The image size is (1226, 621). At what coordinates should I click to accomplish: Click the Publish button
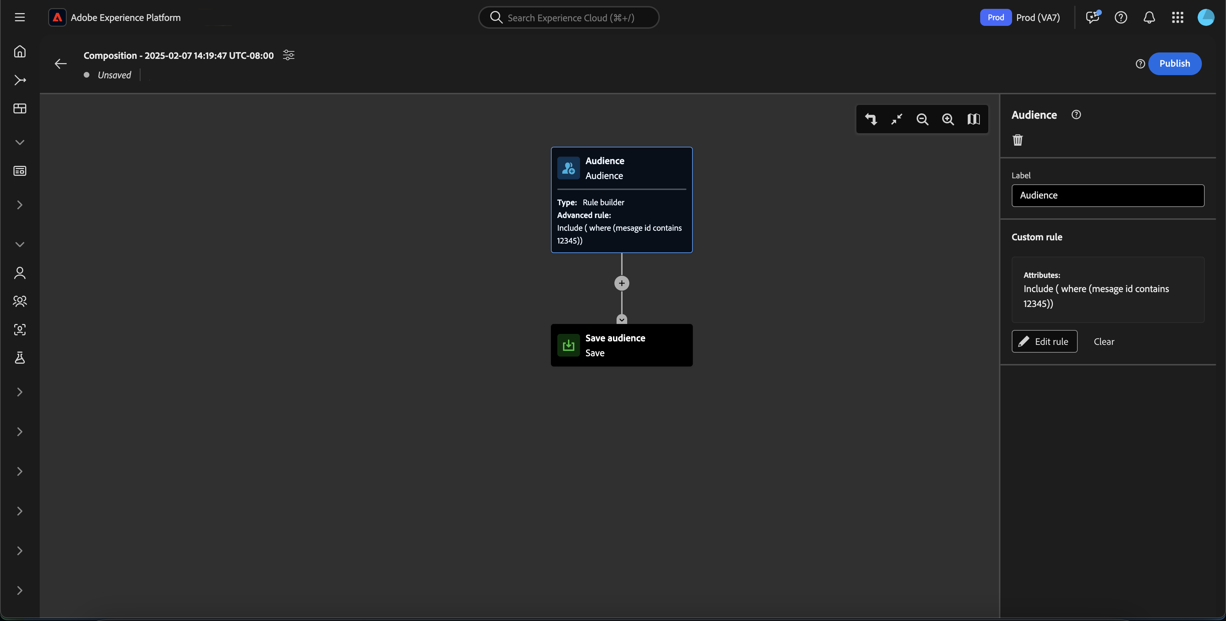click(x=1174, y=64)
